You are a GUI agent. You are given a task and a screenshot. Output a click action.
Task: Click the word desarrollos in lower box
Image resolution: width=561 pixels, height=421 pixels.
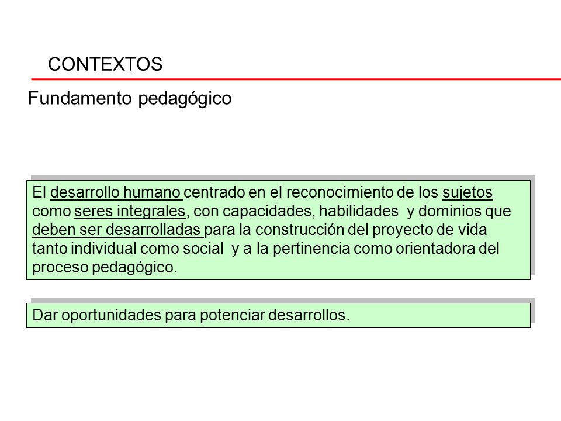(x=307, y=315)
